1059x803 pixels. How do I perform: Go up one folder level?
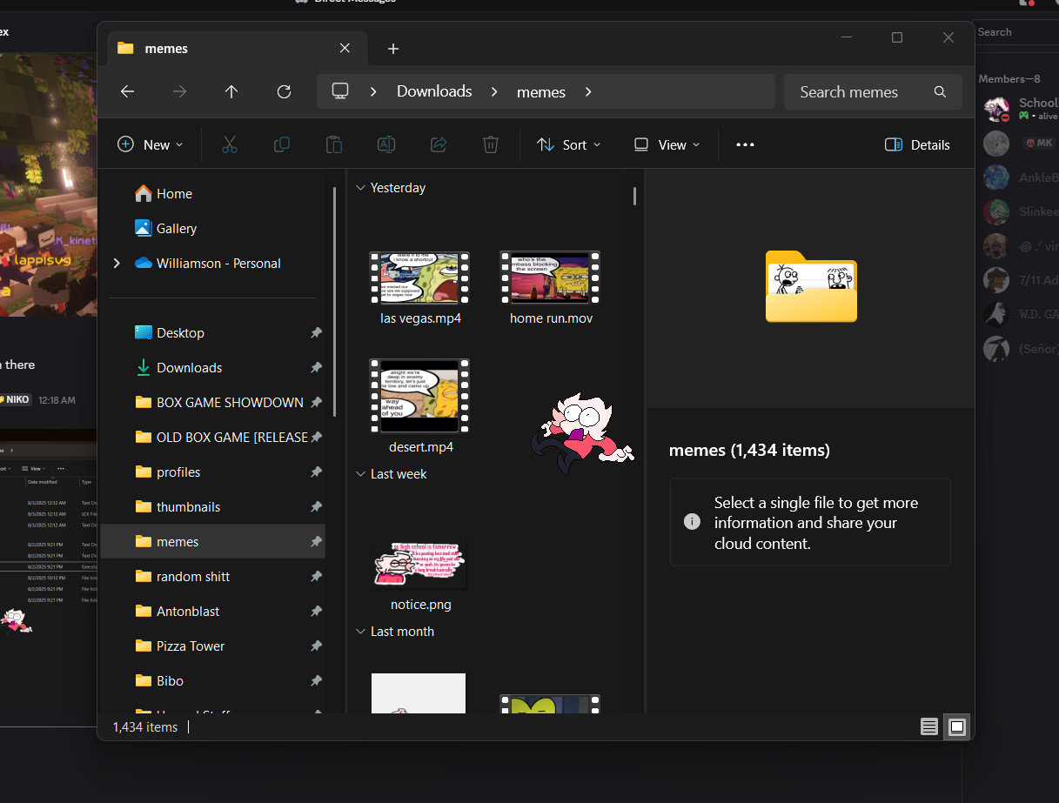(x=231, y=91)
